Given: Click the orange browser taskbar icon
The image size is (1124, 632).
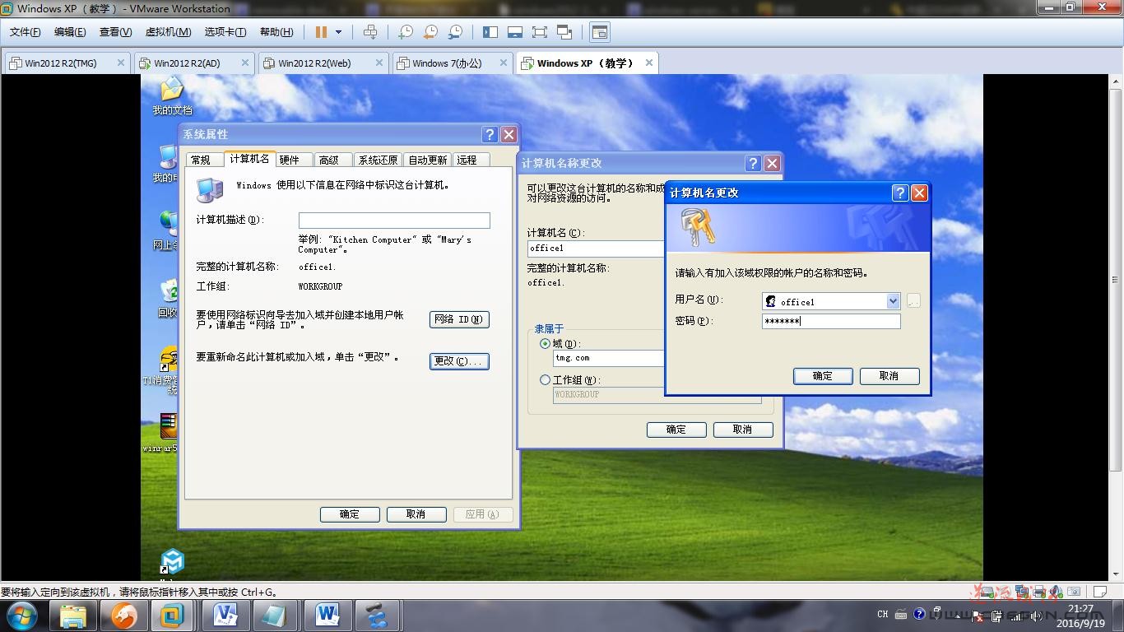Looking at the screenshot, I should coord(124,616).
